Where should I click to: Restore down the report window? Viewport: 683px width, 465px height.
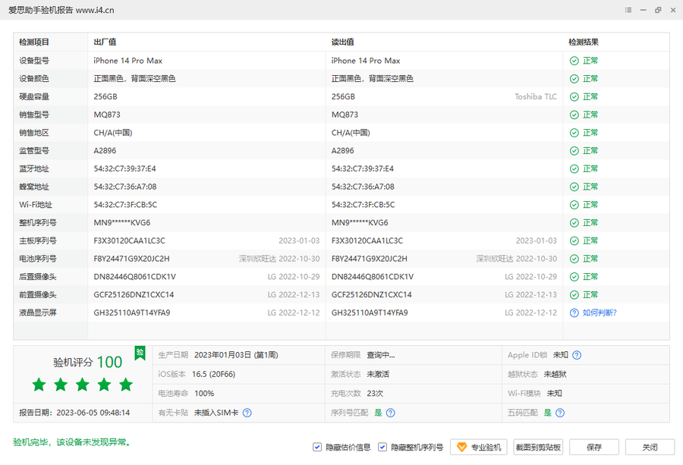coord(658,10)
